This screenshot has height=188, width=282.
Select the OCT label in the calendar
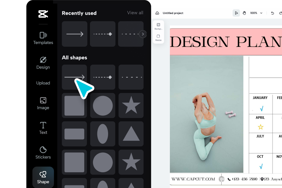[x=260, y=156]
